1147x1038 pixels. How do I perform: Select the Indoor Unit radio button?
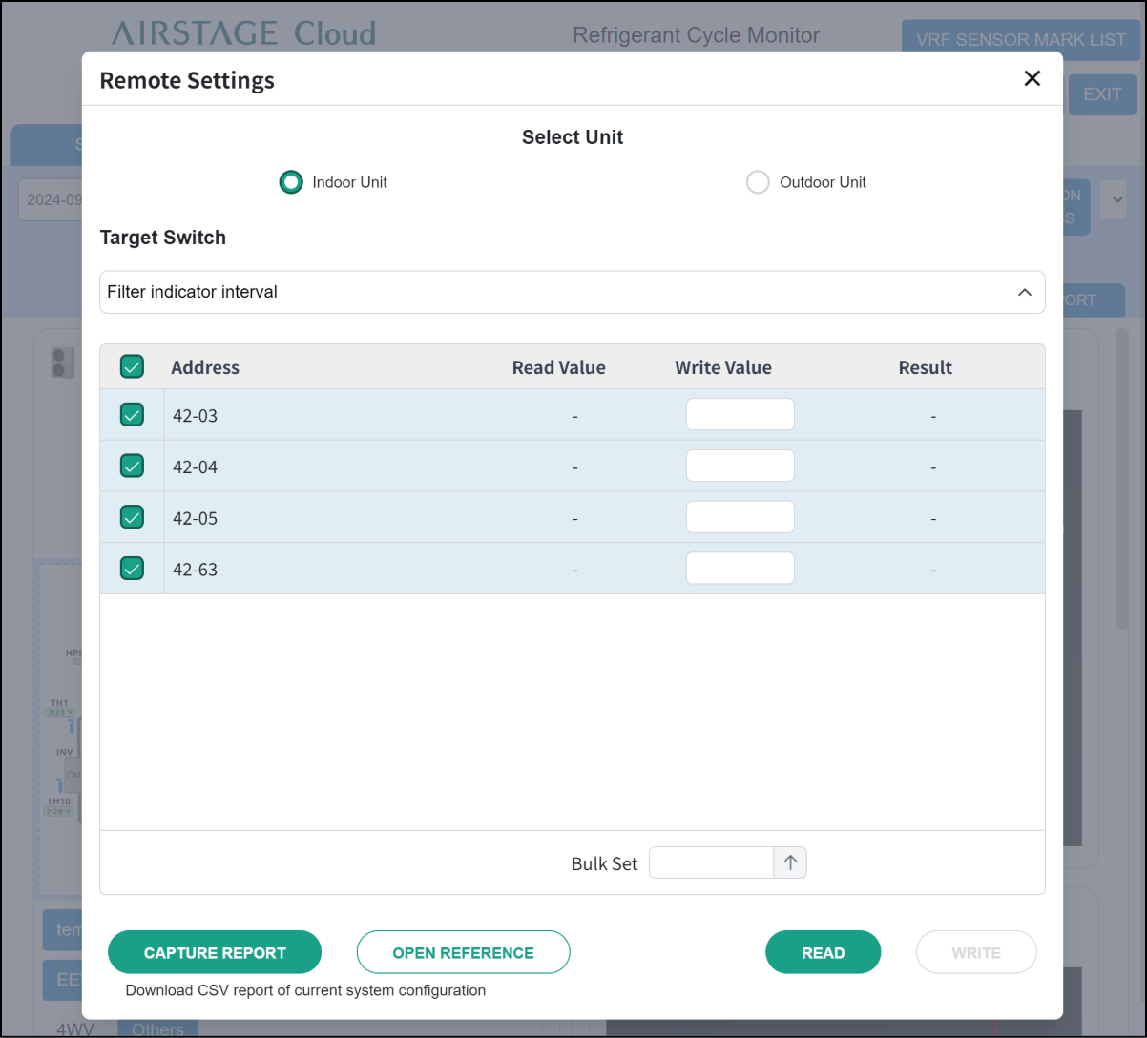click(291, 182)
